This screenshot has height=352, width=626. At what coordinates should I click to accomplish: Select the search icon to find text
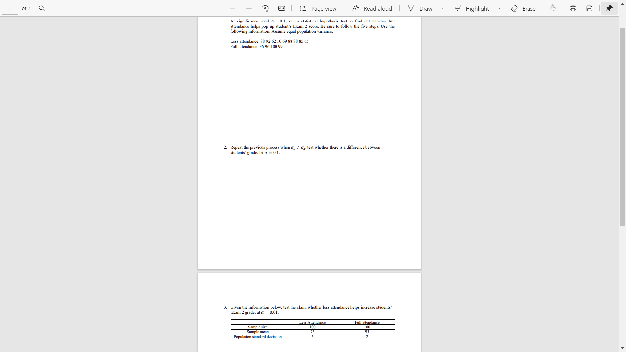click(42, 8)
